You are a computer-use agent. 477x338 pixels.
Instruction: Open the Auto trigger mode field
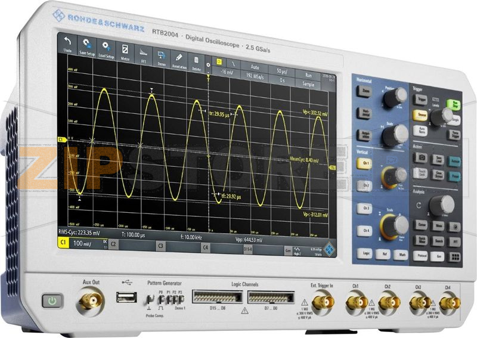[255, 67]
